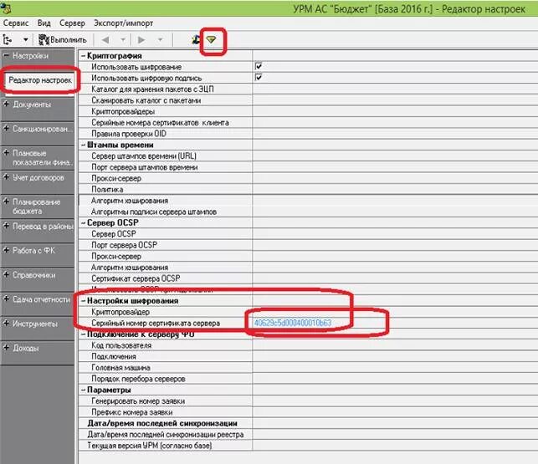The height and width of the screenshot is (464, 538).
Task: Expand the Документы sidebar section
Action: click(6, 104)
